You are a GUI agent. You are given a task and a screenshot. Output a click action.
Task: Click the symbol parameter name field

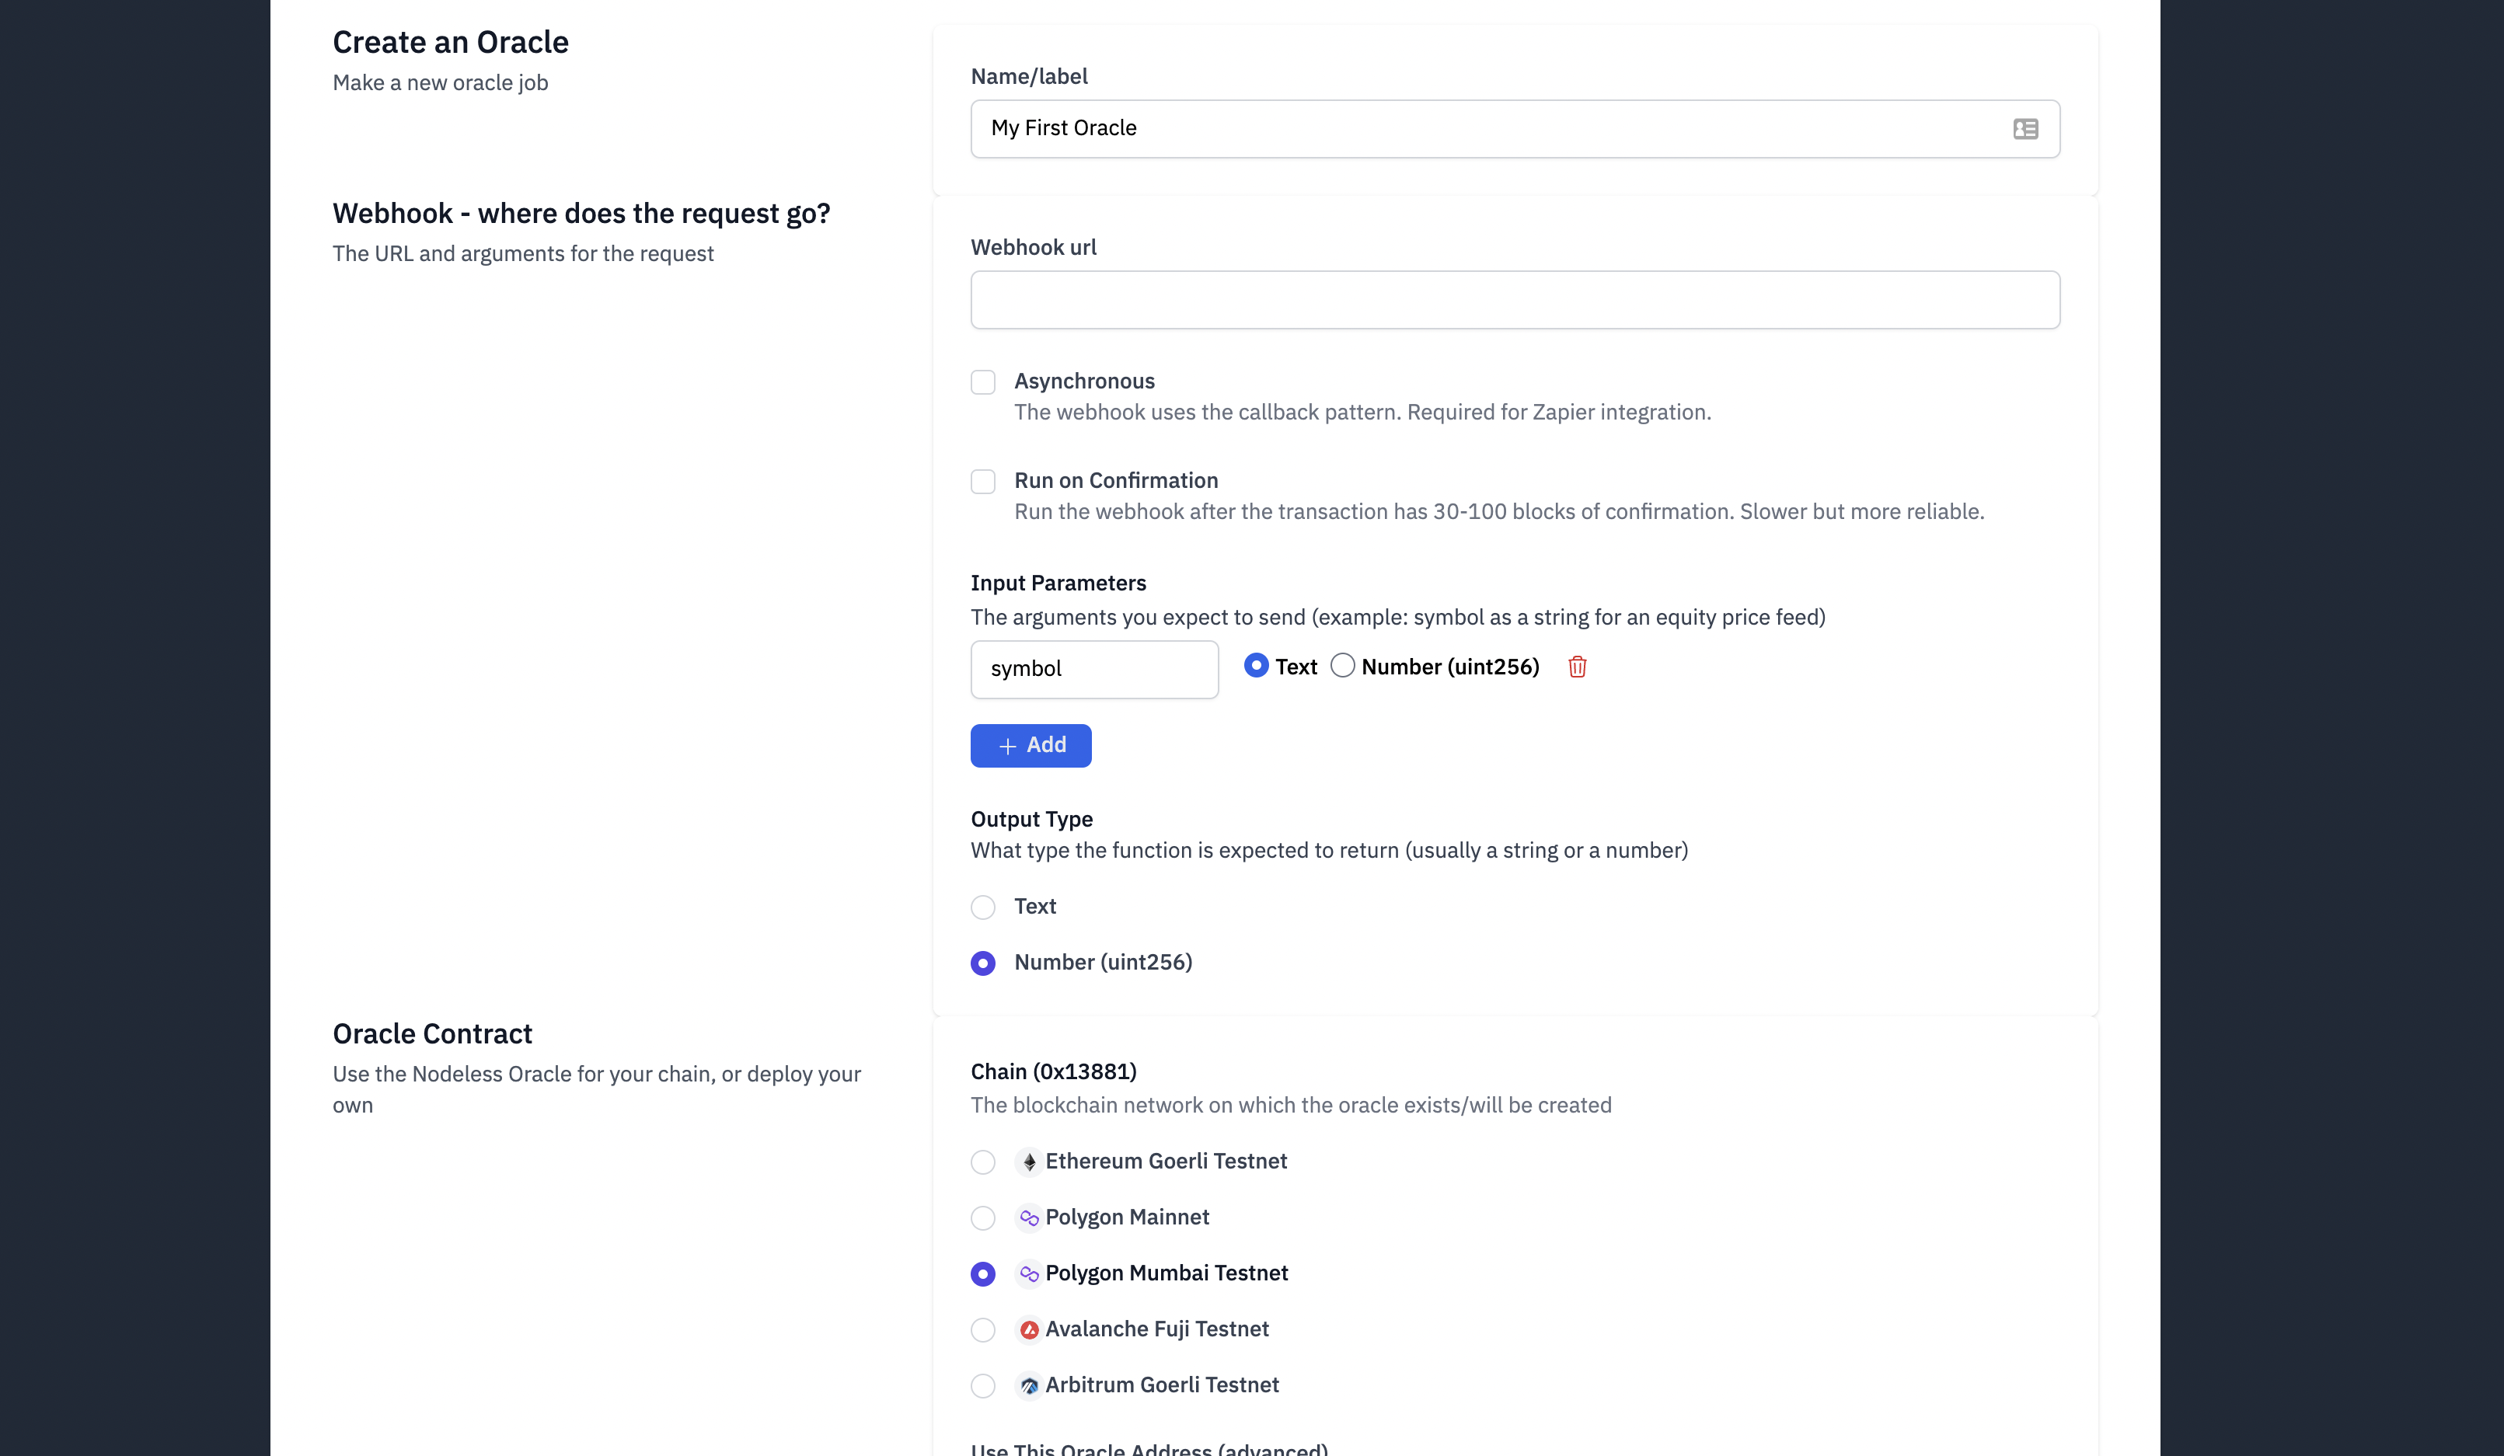pyautogui.click(x=1094, y=668)
